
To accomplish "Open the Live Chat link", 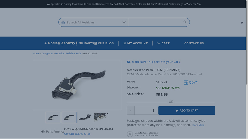I will [x=84, y=134].
